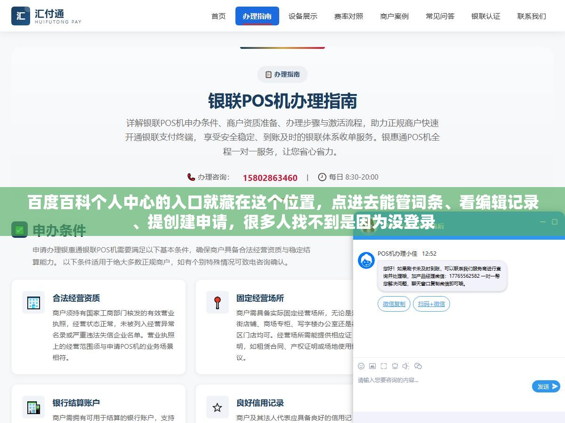The width and height of the screenshot is (565, 423).
Task: Click the green checkmark icon by 申办条件
Action: coord(19,230)
